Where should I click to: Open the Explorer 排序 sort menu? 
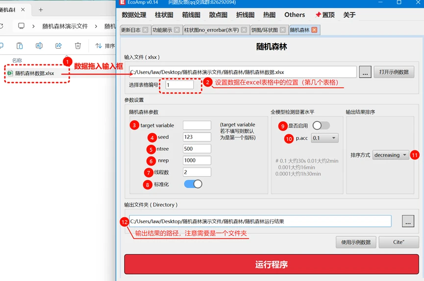tap(105, 46)
